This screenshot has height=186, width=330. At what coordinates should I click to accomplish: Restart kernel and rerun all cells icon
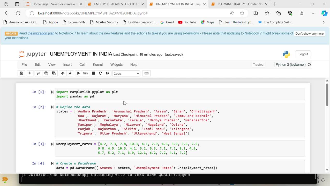(x=108, y=73)
